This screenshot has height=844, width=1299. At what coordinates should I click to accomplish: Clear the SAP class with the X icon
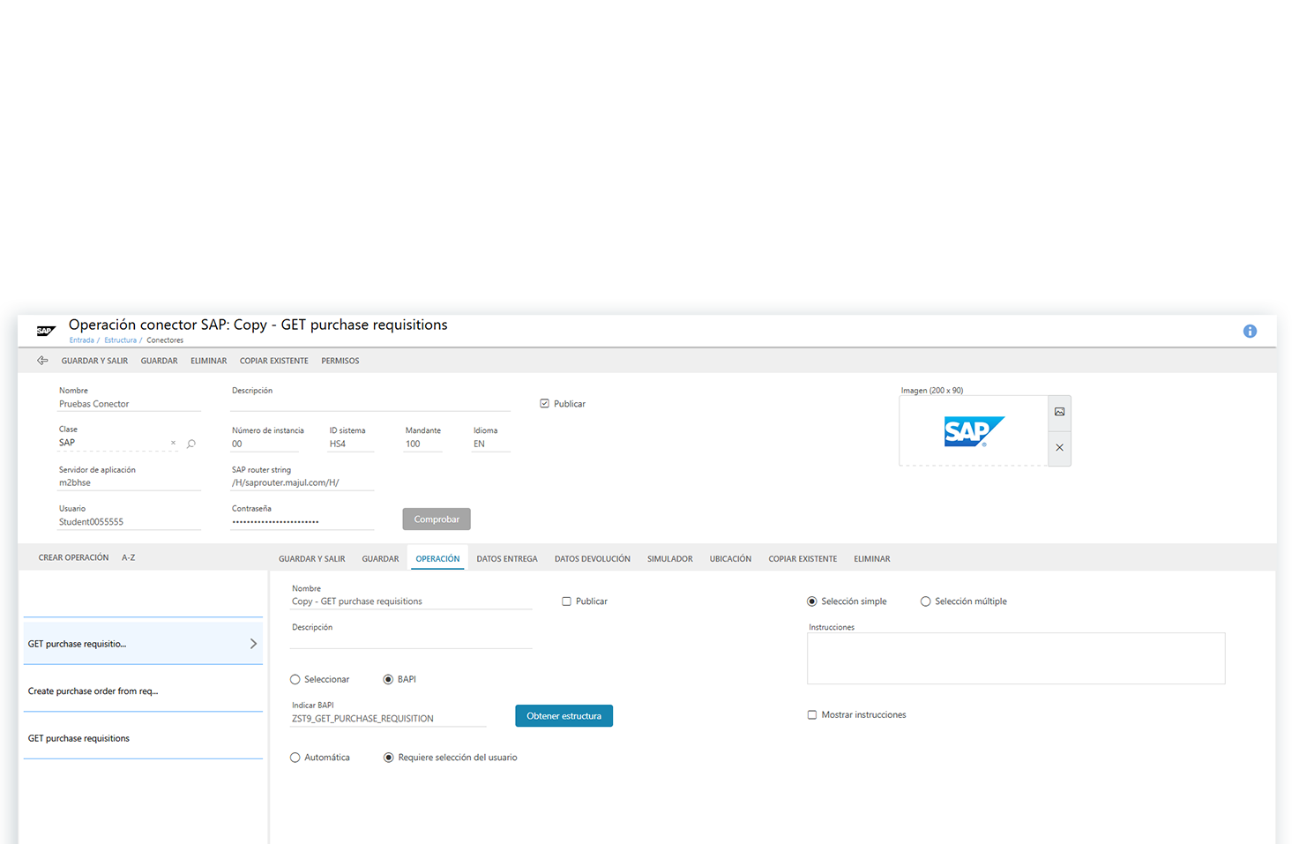point(173,443)
